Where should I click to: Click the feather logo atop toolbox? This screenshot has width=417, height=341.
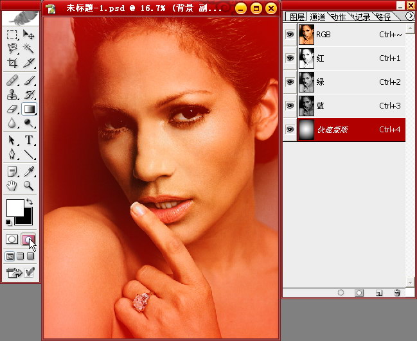[21, 18]
